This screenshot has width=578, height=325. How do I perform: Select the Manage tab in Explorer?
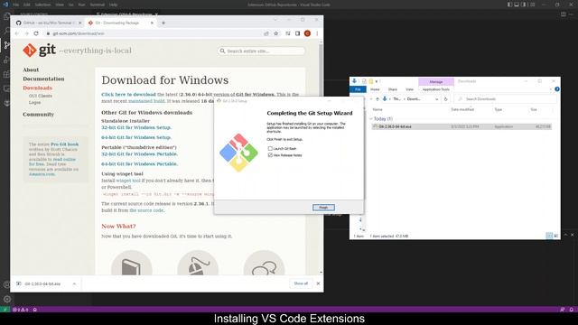tap(435, 82)
